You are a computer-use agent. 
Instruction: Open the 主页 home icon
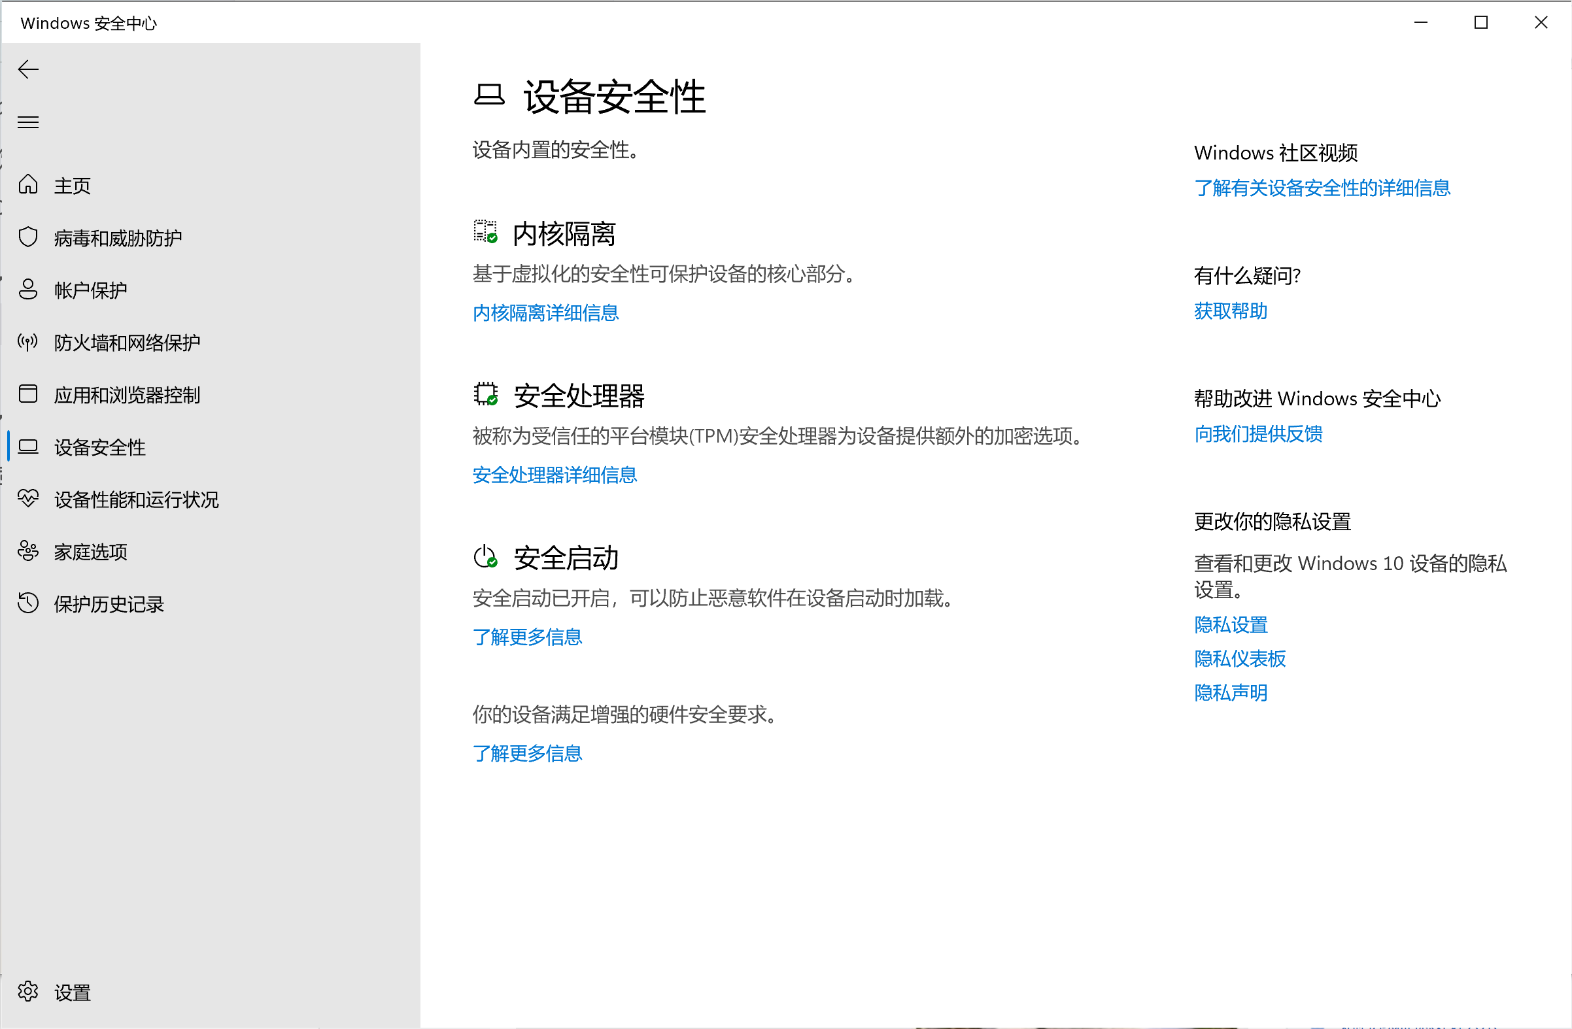[x=27, y=184]
